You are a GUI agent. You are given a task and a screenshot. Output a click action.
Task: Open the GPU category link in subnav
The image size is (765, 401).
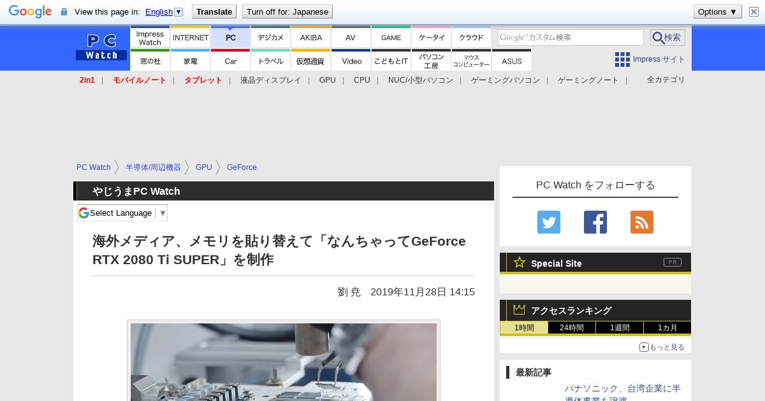pyautogui.click(x=328, y=80)
